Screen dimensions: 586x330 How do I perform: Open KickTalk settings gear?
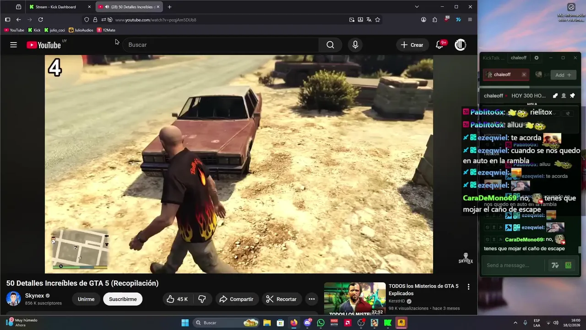pos(537,58)
